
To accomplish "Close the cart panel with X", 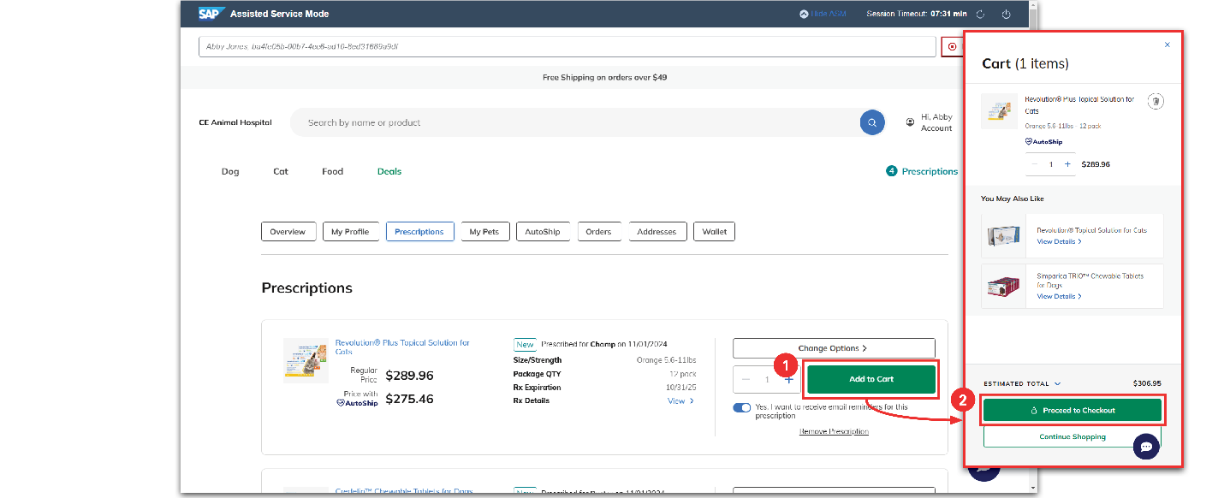I will tap(1168, 44).
